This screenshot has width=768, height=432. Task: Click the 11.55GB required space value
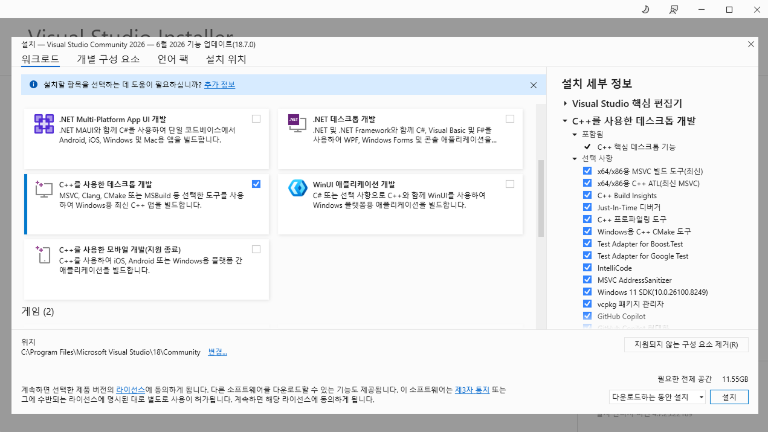(735, 379)
